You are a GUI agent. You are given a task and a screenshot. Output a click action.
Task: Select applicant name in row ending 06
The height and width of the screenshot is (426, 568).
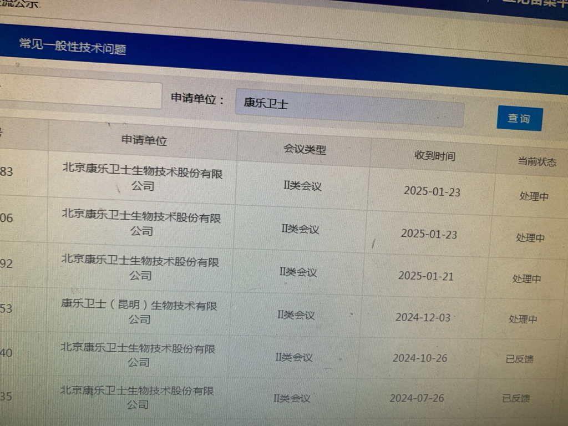[141, 222]
